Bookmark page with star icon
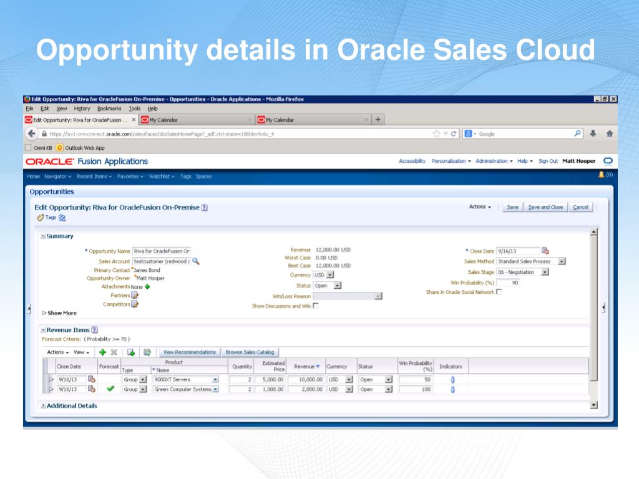This screenshot has width=639, height=479. [x=436, y=133]
